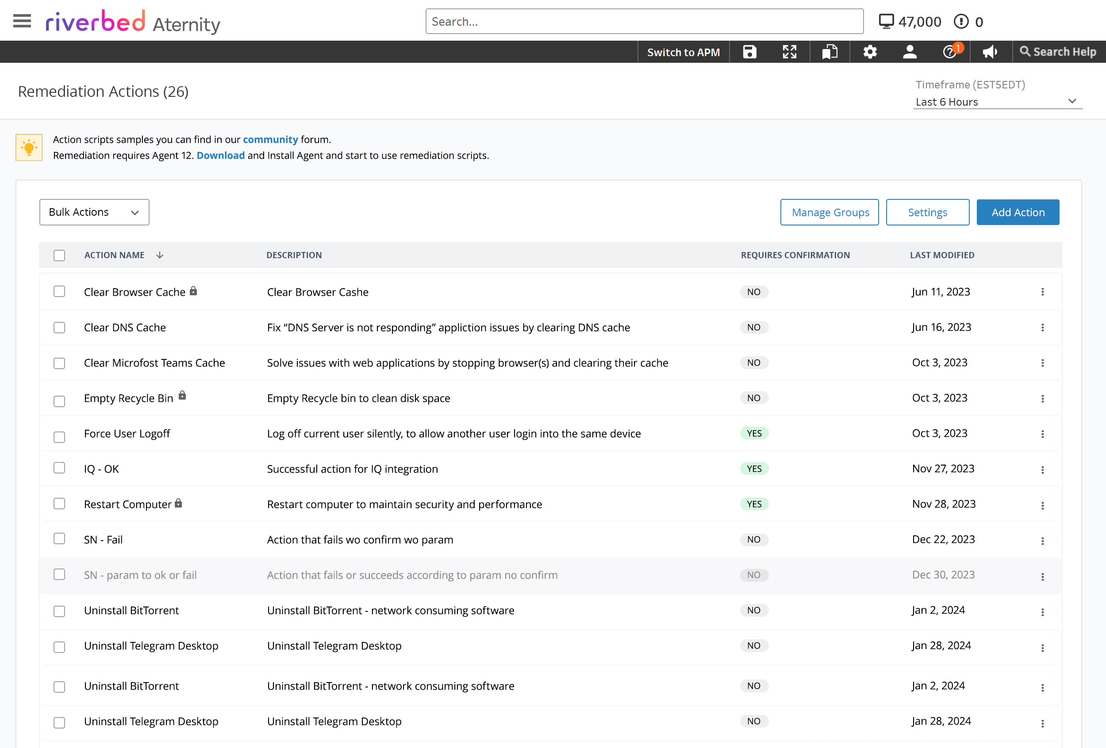Image resolution: width=1106 pixels, height=748 pixels.
Task: Click the Settings button
Action: [927, 212]
